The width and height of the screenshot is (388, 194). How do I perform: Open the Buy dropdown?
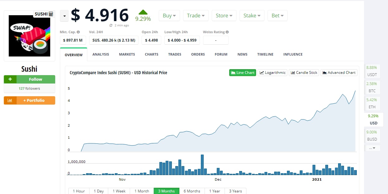coord(169,16)
